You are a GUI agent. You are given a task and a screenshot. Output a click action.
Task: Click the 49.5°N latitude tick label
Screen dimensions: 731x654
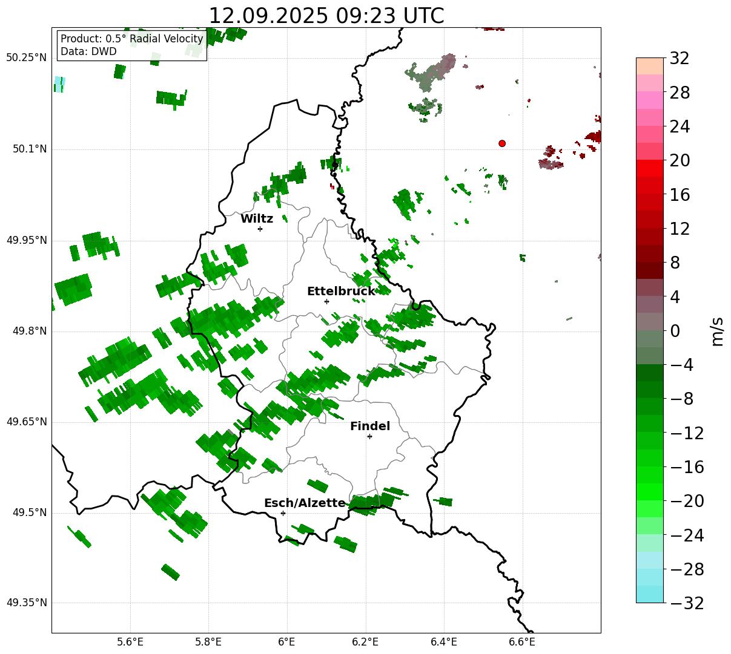(29, 512)
